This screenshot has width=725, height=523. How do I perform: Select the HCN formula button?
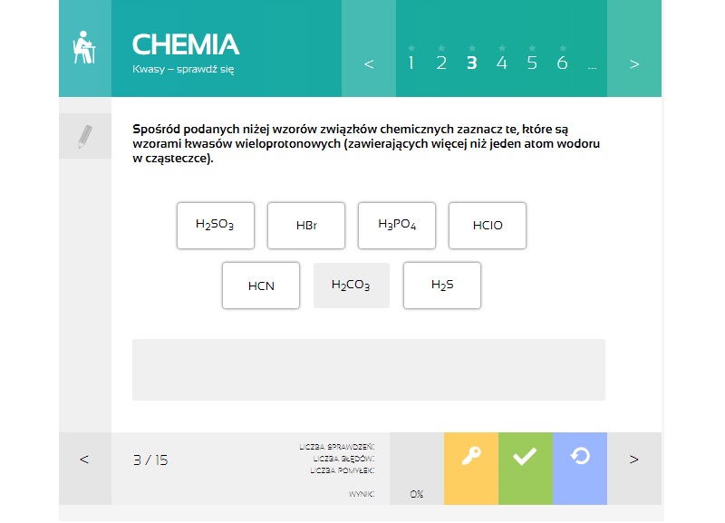point(260,286)
